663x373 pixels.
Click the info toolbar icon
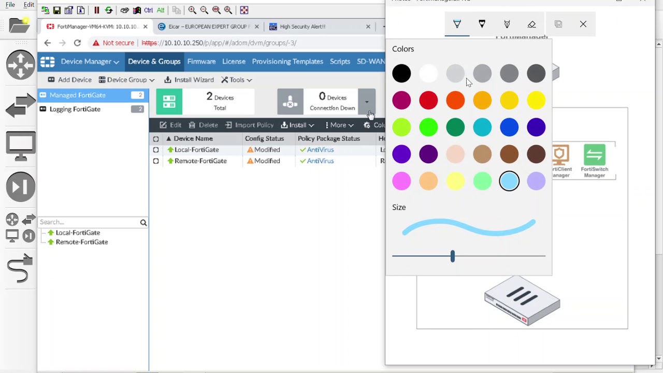[81, 10]
